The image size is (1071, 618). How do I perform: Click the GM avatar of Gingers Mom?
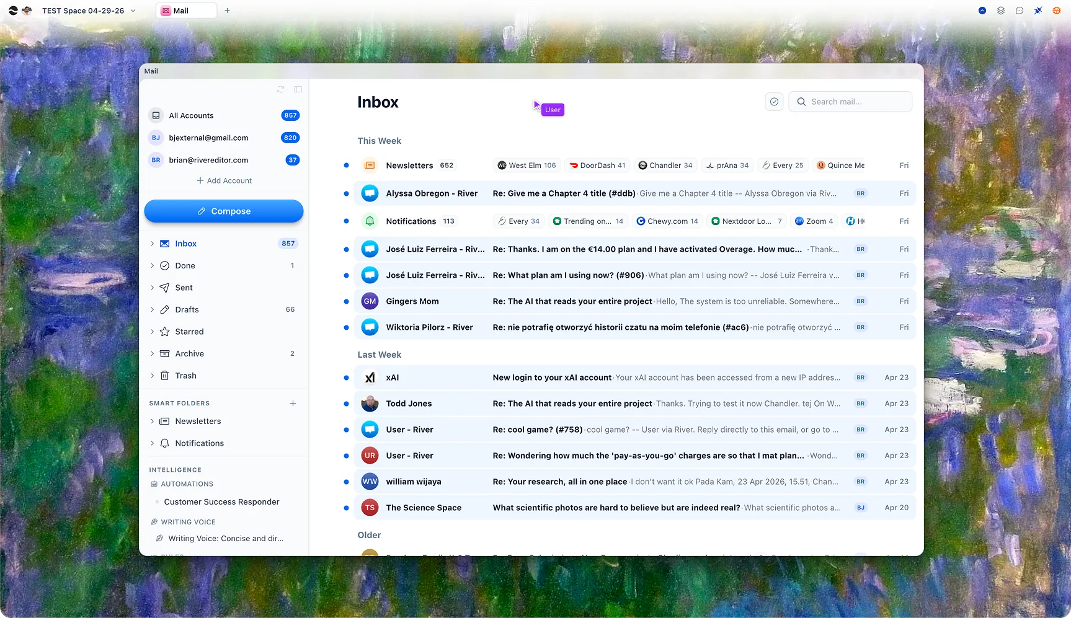click(370, 301)
